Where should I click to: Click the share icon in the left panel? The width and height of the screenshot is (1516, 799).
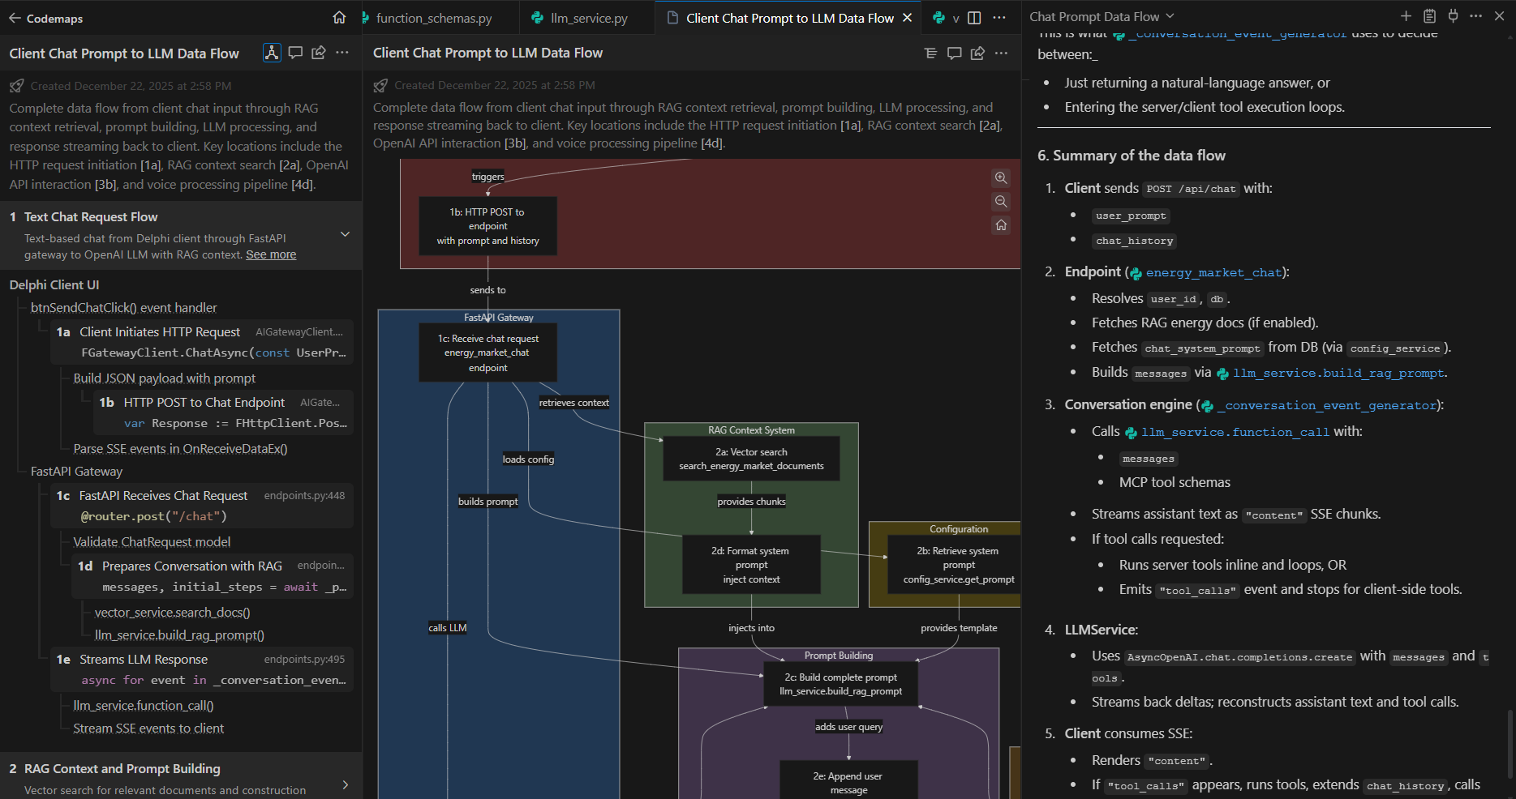pyautogui.click(x=319, y=53)
